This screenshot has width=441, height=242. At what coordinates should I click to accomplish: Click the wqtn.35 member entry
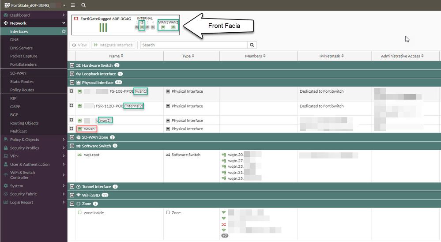[x=235, y=178]
